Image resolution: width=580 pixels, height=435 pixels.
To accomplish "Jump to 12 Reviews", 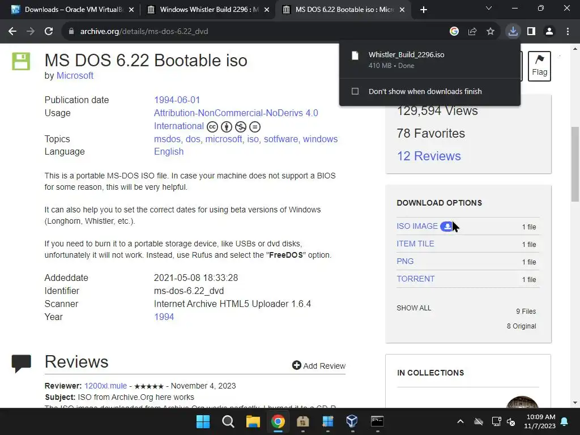I will coord(429,156).
